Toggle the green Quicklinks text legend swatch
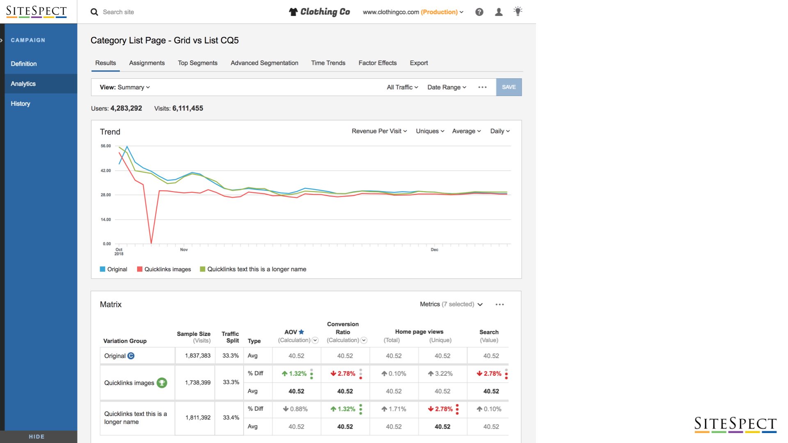The width and height of the screenshot is (788, 443). coord(202,269)
